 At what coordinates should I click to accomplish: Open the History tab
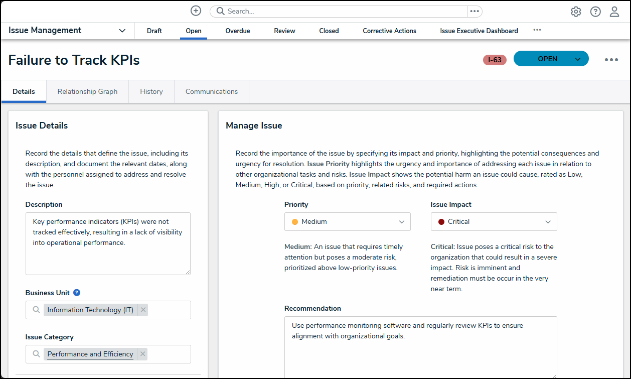tap(151, 92)
